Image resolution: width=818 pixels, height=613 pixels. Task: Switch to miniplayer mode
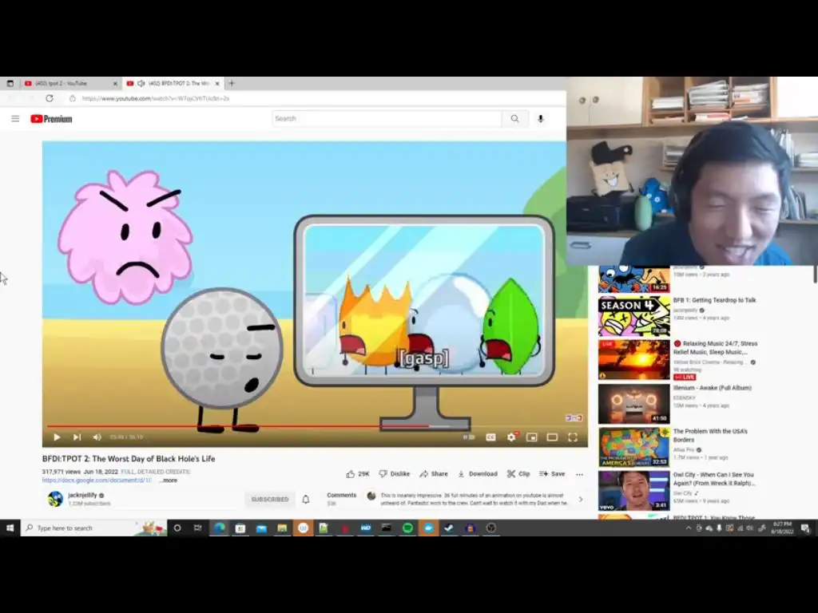tap(531, 437)
